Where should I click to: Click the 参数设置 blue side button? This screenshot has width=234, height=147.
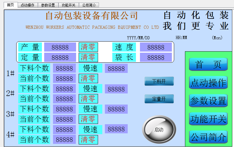click(208, 101)
